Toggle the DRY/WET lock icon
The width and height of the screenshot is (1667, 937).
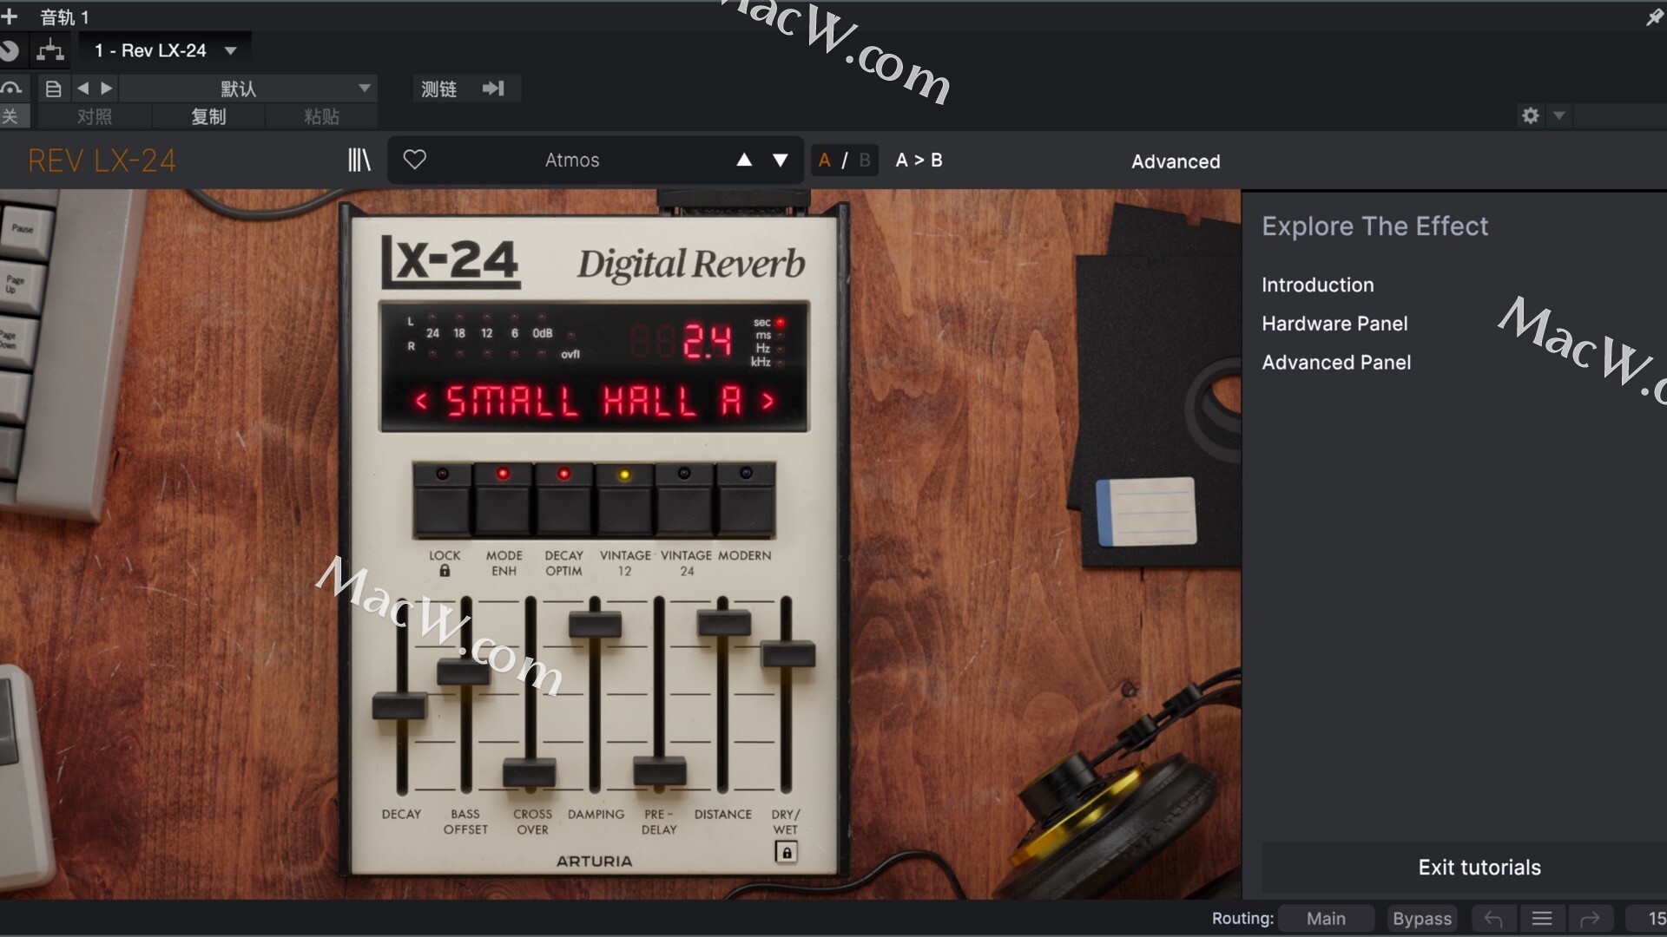[x=787, y=853]
